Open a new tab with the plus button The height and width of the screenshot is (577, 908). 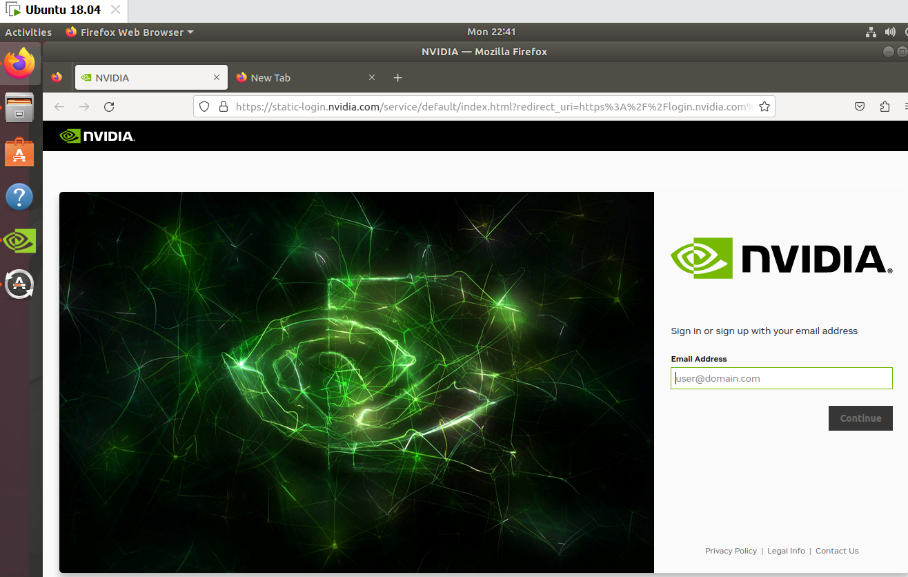pos(397,77)
